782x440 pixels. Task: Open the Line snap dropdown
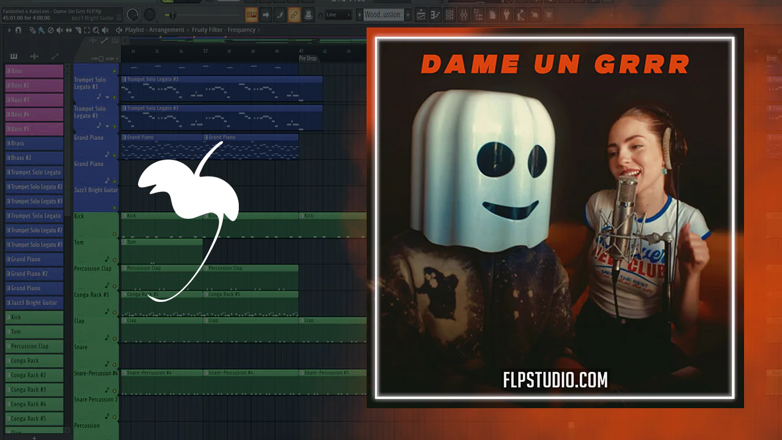tap(339, 15)
